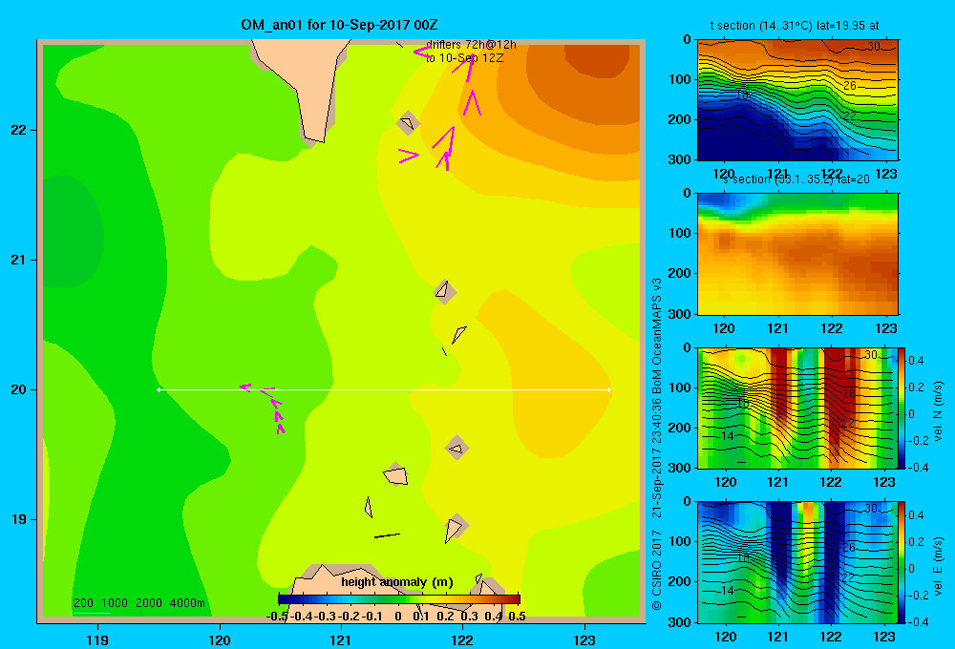The image size is (955, 649).
Task: Click longitude label 119 on main map
Action: (x=97, y=639)
